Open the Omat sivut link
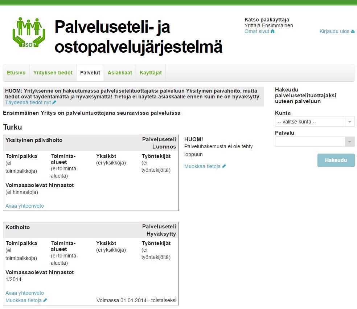The width and height of the screenshot is (357, 309). coord(257,32)
